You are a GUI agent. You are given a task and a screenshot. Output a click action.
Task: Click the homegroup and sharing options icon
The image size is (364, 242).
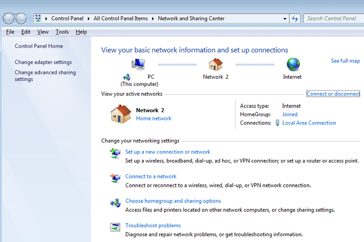point(115,203)
